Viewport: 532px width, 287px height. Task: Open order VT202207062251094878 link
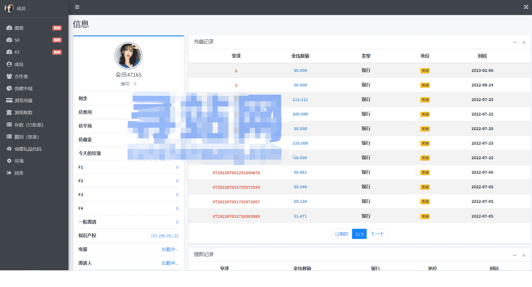point(236,173)
